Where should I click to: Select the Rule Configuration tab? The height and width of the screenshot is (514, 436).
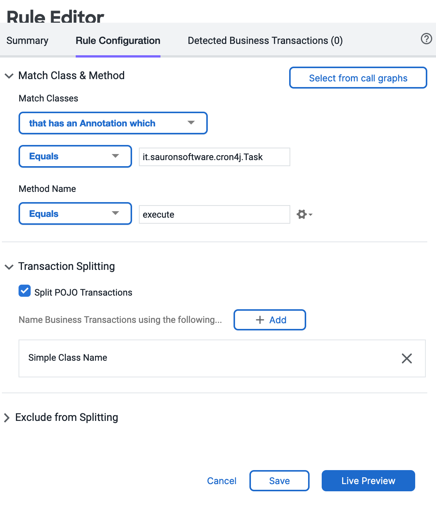(118, 40)
